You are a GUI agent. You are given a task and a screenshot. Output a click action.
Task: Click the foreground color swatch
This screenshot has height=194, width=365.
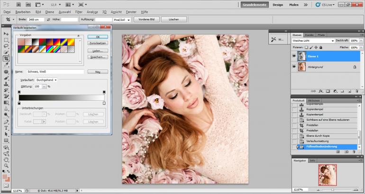pyautogui.click(x=4, y=176)
